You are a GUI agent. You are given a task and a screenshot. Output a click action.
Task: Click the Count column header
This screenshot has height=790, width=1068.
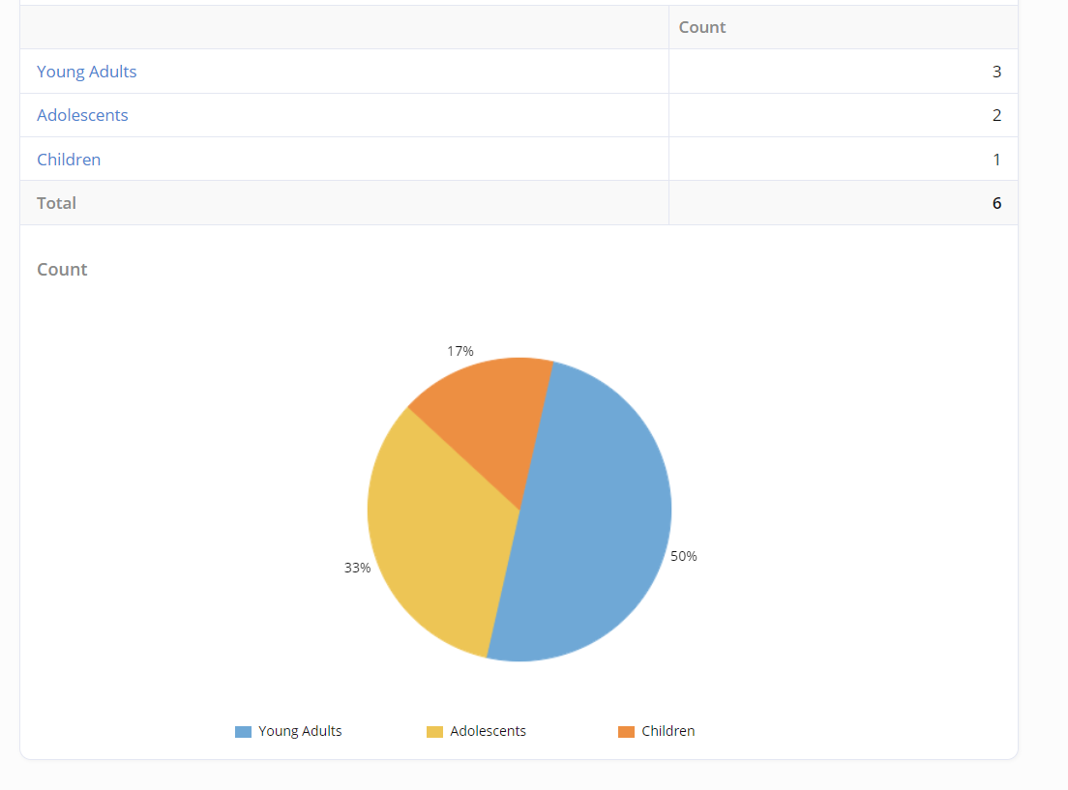tap(702, 27)
